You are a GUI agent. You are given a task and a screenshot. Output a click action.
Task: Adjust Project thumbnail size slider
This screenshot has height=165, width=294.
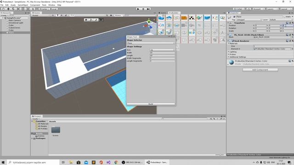coord(220,155)
